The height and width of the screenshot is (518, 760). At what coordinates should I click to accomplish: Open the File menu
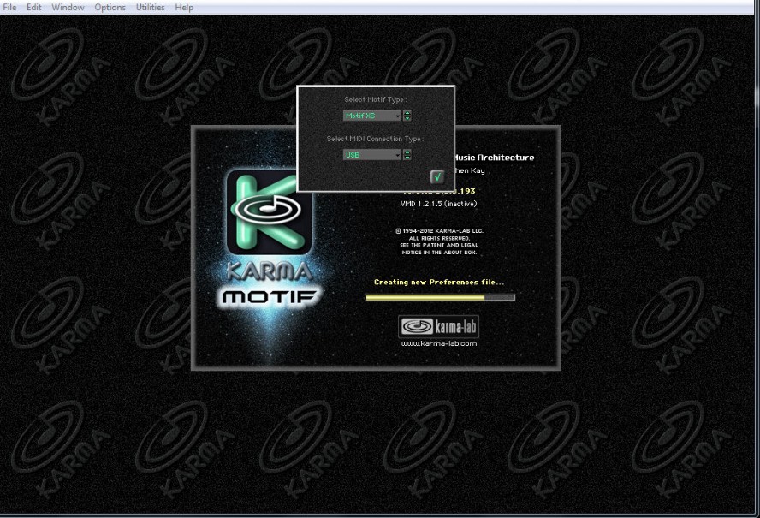pyautogui.click(x=10, y=7)
